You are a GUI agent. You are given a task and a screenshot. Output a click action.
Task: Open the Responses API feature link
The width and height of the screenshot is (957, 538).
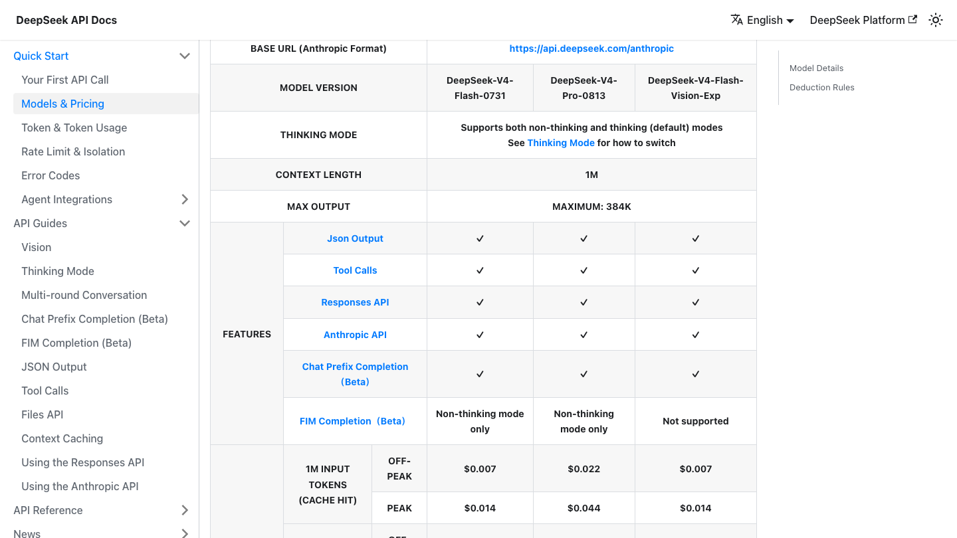coord(355,302)
